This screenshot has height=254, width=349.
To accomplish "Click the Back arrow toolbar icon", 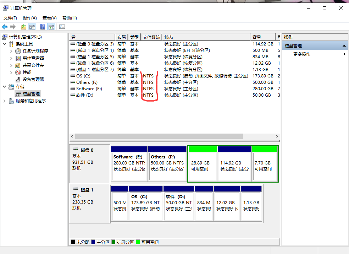I will pyautogui.click(x=5, y=27).
